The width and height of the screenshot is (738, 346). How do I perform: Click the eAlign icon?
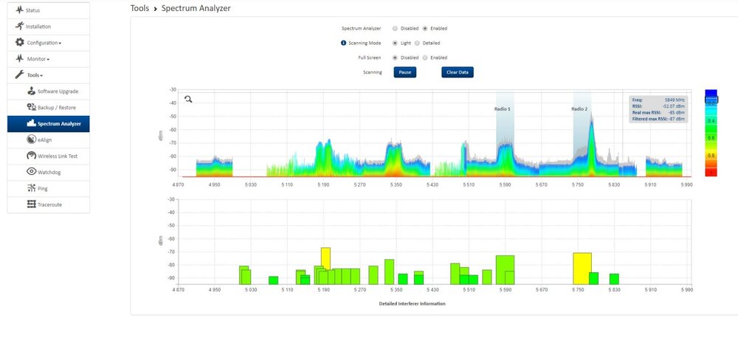coord(31,139)
